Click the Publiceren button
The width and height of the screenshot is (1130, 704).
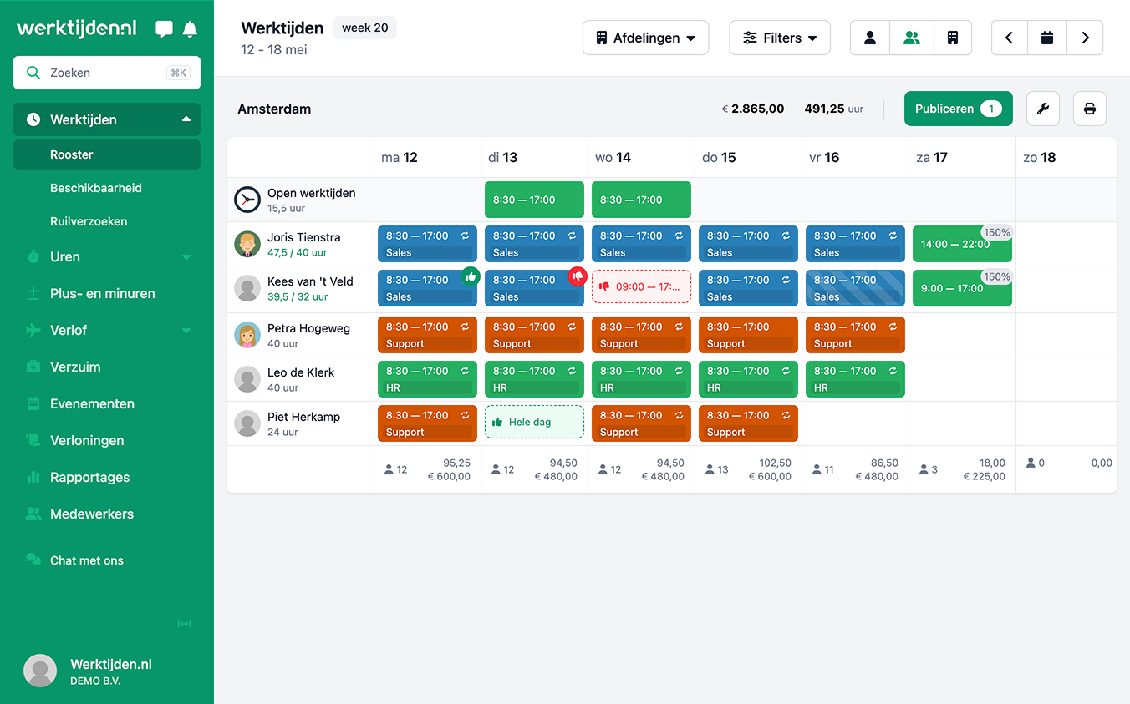tap(958, 109)
